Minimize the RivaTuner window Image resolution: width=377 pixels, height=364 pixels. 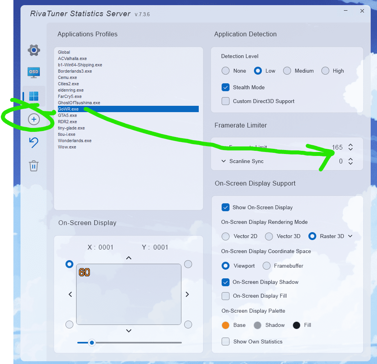pyautogui.click(x=346, y=11)
